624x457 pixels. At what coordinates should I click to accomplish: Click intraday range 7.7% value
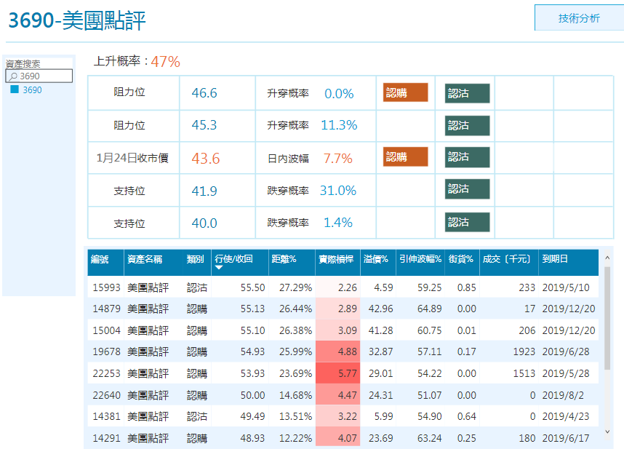[x=338, y=159]
